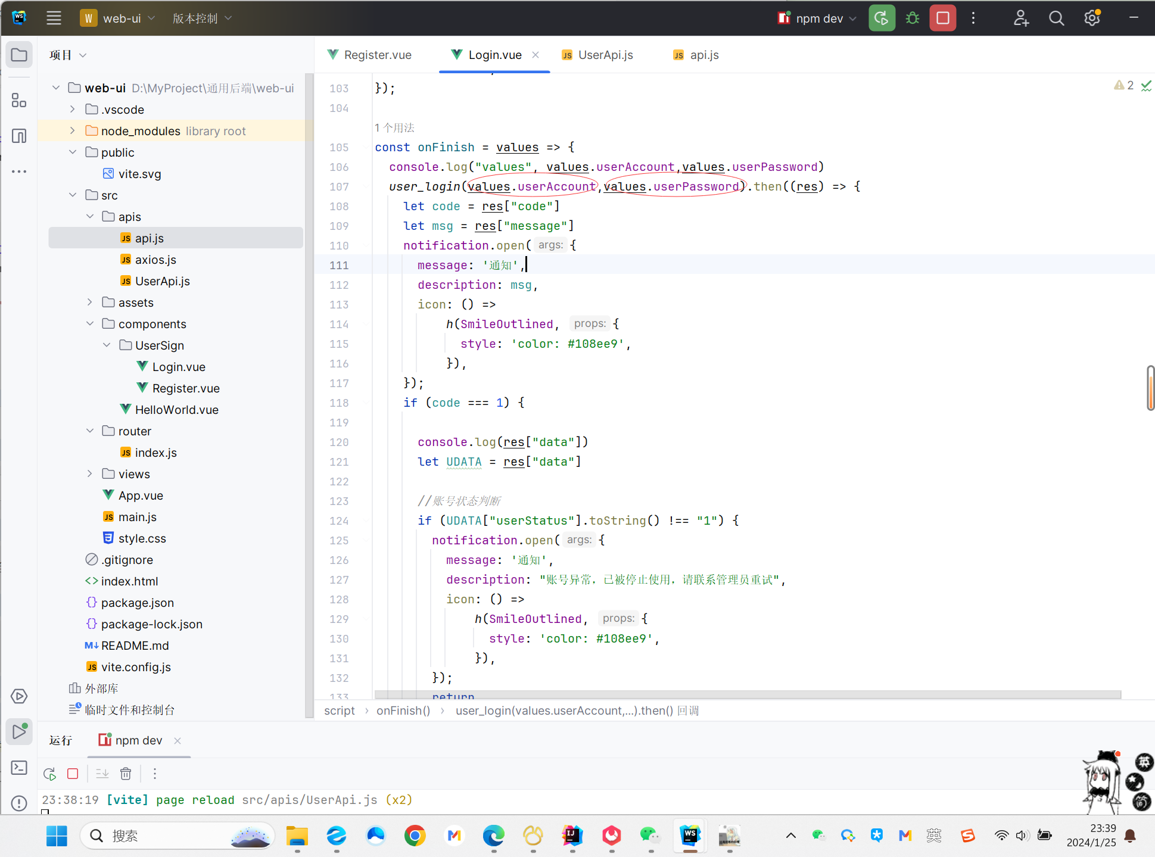Expand the .vscode folder
Screen dimensions: 1155x857
(x=73, y=109)
